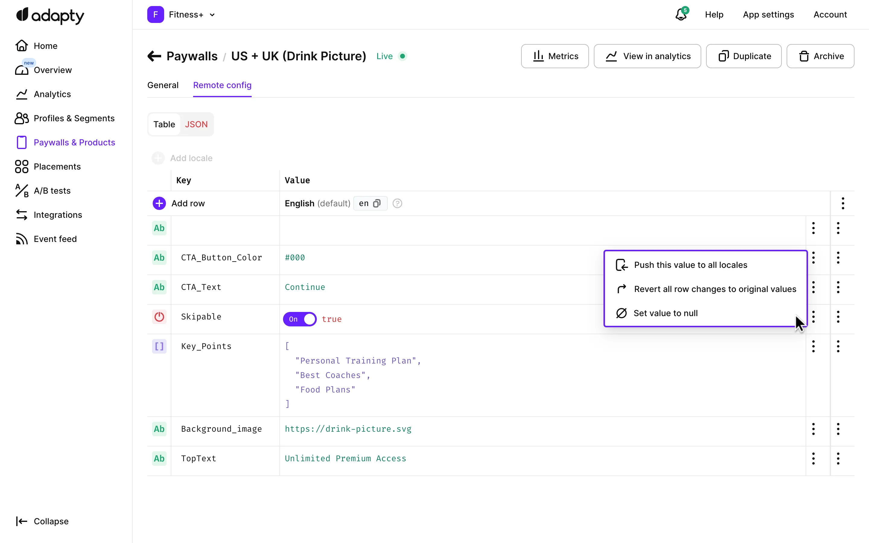Click the CTA_Button_Color value #000
This screenshot has height=543, width=869.
coord(295,258)
